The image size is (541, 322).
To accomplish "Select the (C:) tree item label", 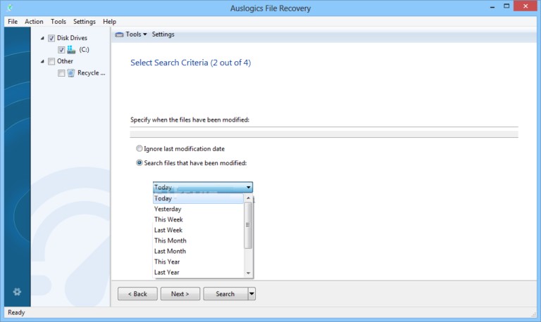I will (84, 50).
